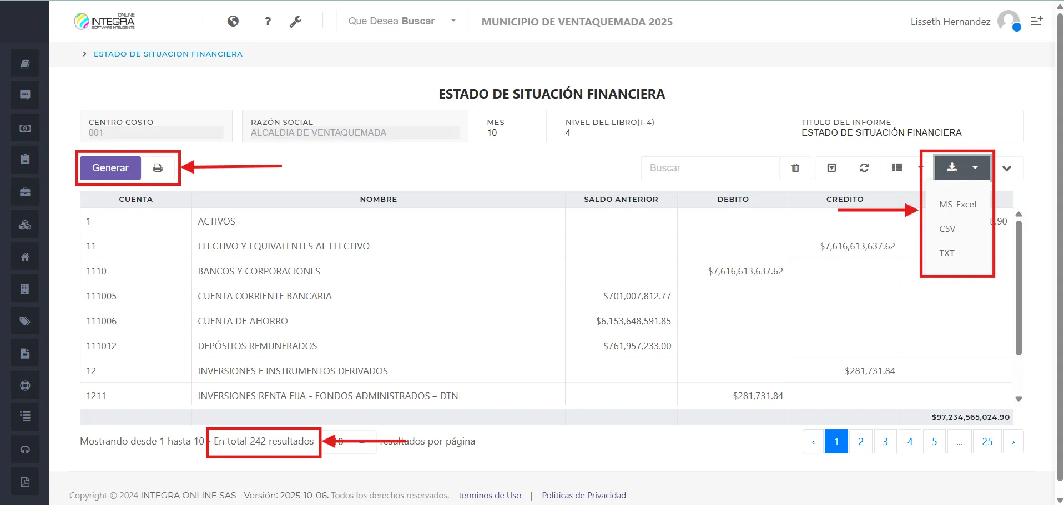Click inside the Buscar search field
Screen dimensions: 1064x505
point(710,167)
